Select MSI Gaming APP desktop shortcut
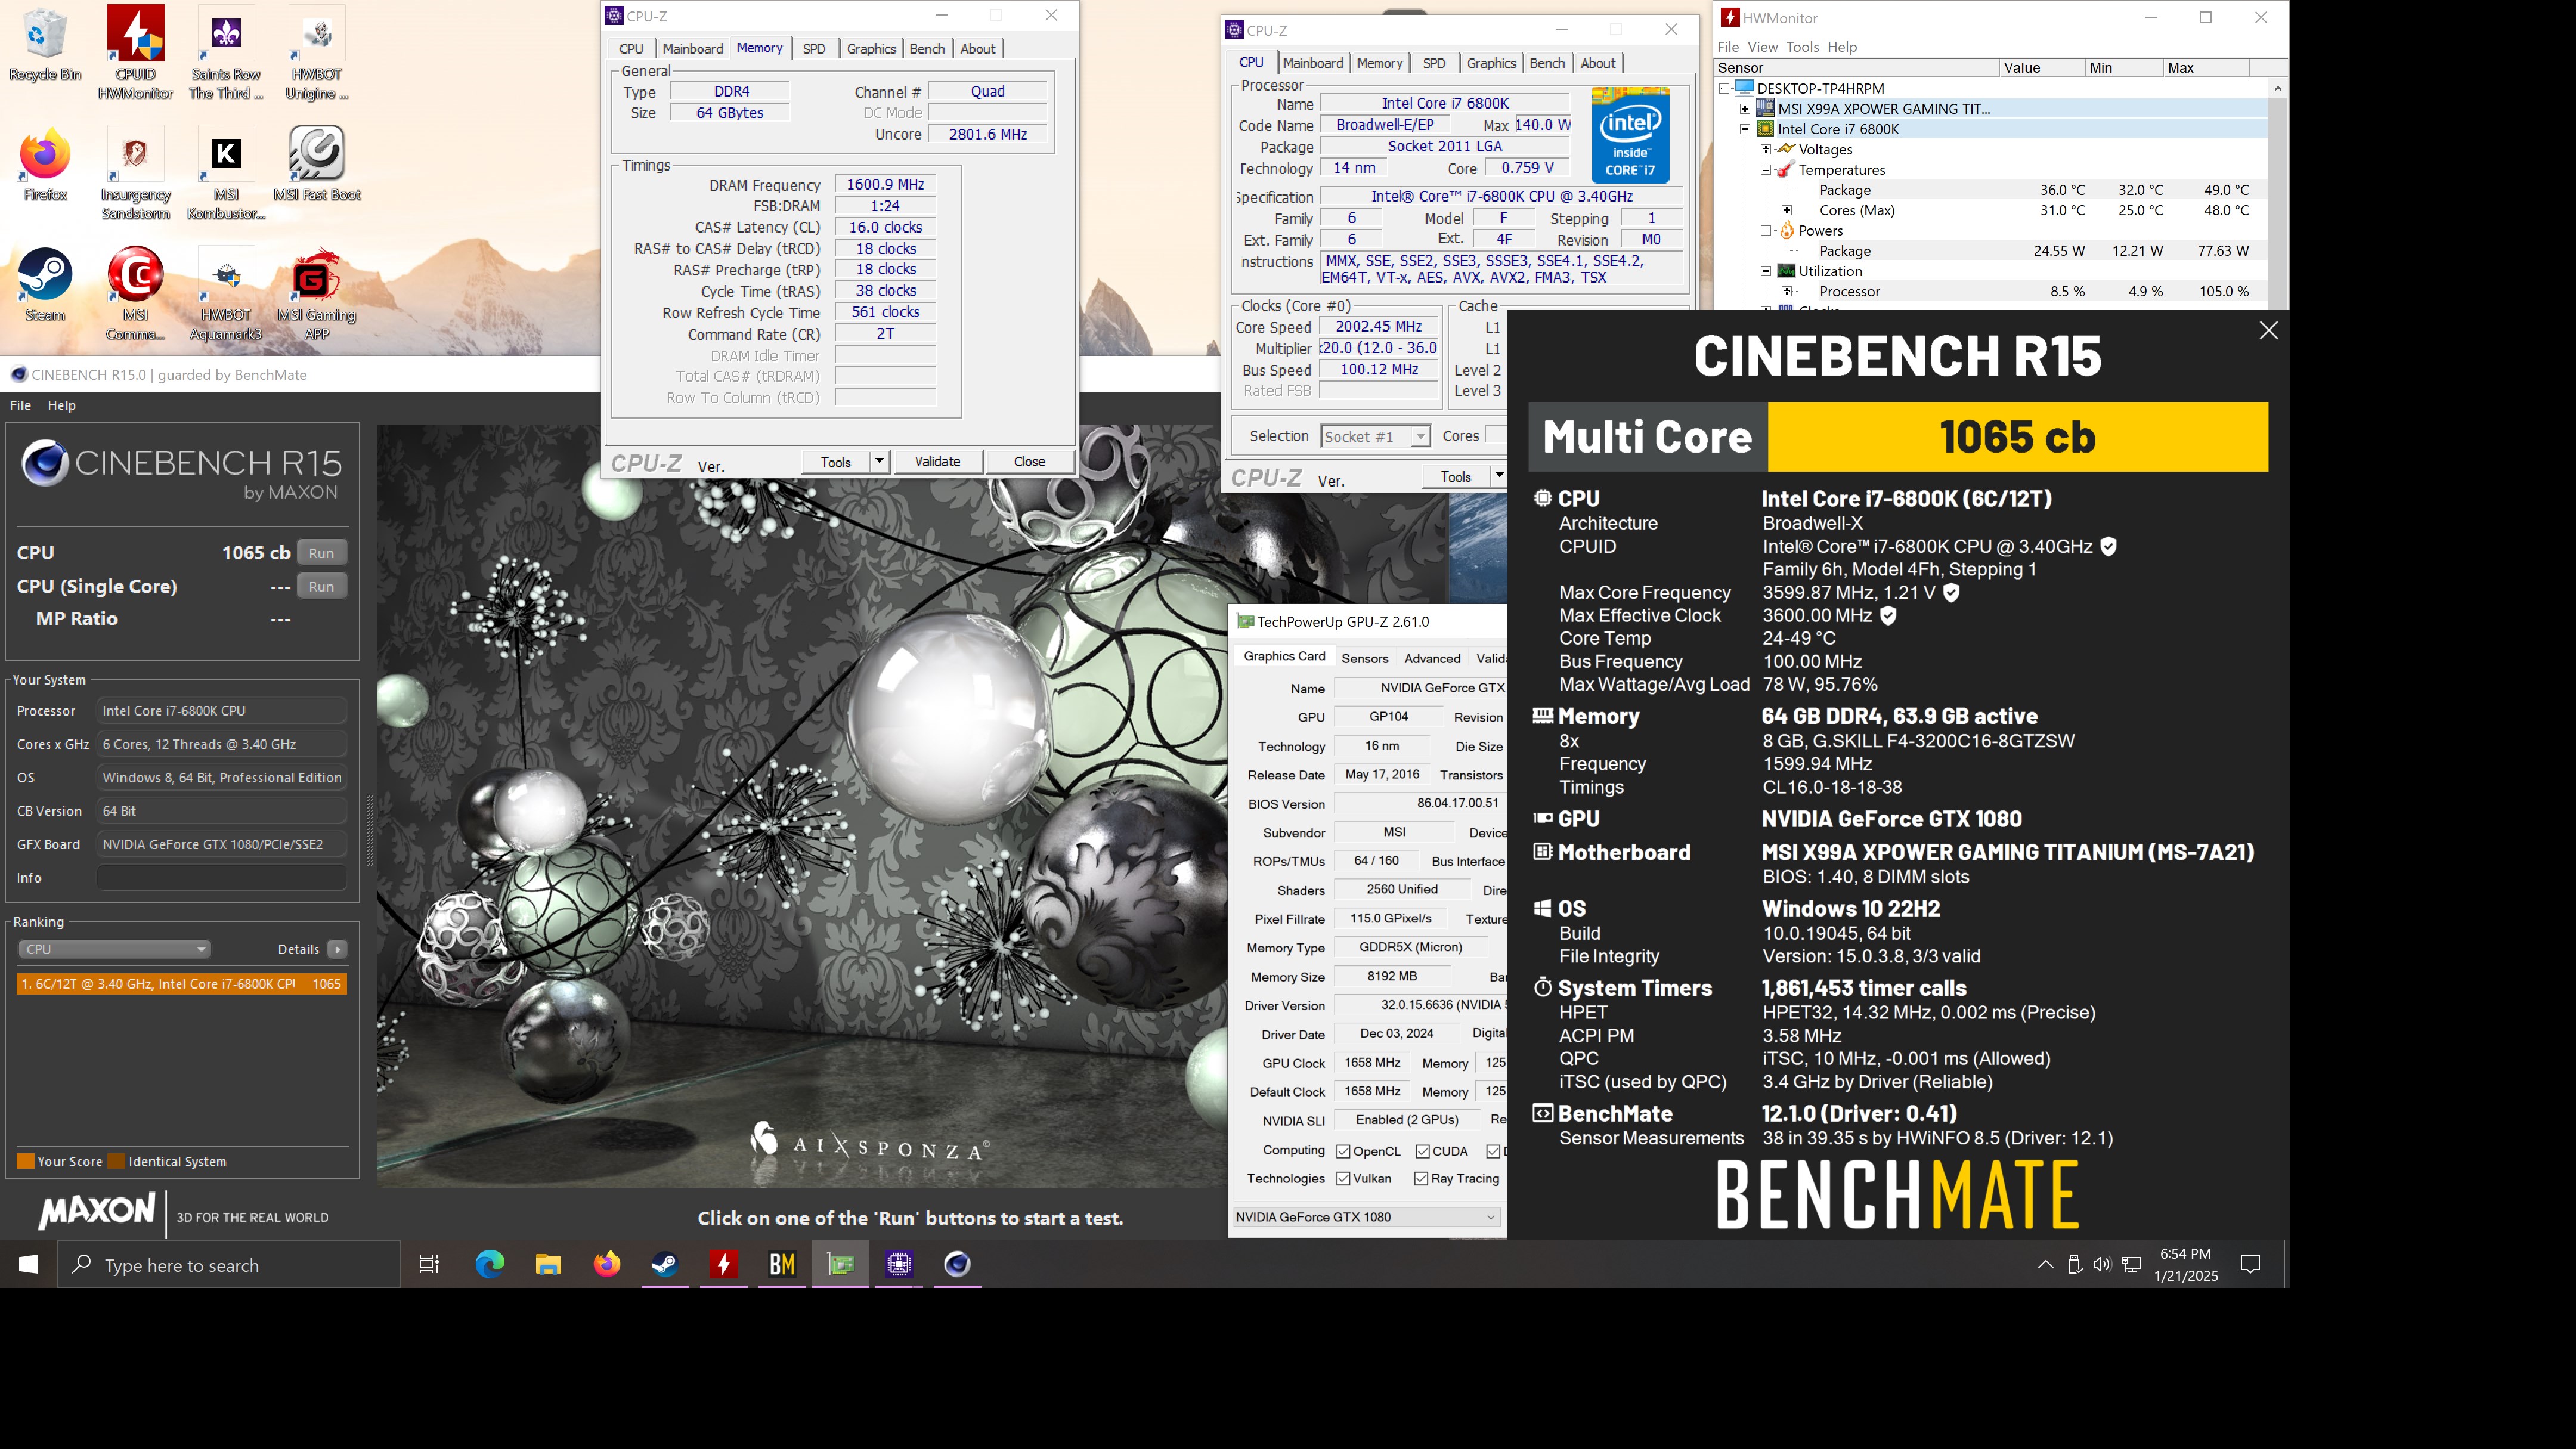The height and width of the screenshot is (1449, 2576). 316,294
